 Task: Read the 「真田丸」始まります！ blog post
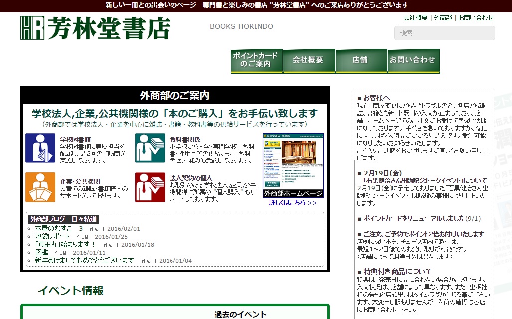[65, 245]
